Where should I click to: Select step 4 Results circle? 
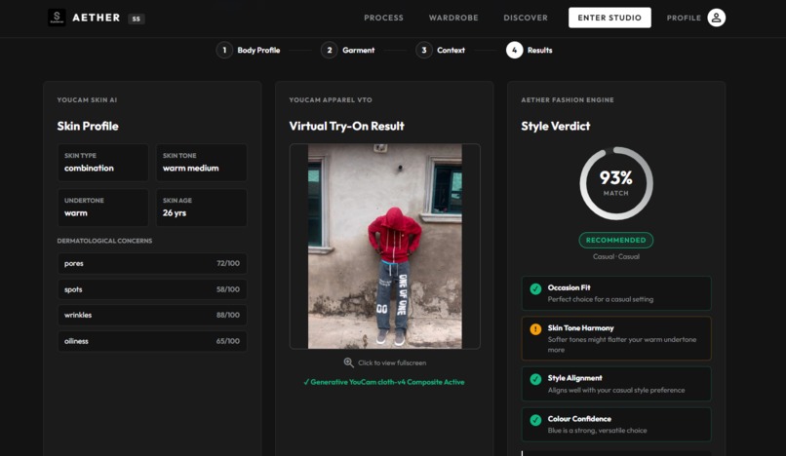[514, 50]
